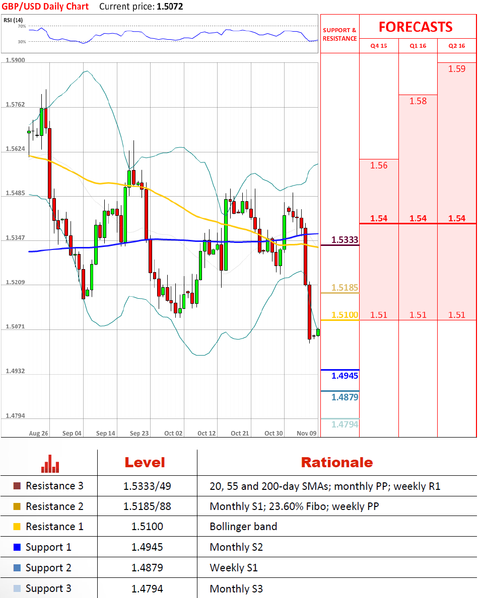Click the 1.58 forecast high in Q1 16
This screenshot has width=480, height=598.
tap(418, 101)
